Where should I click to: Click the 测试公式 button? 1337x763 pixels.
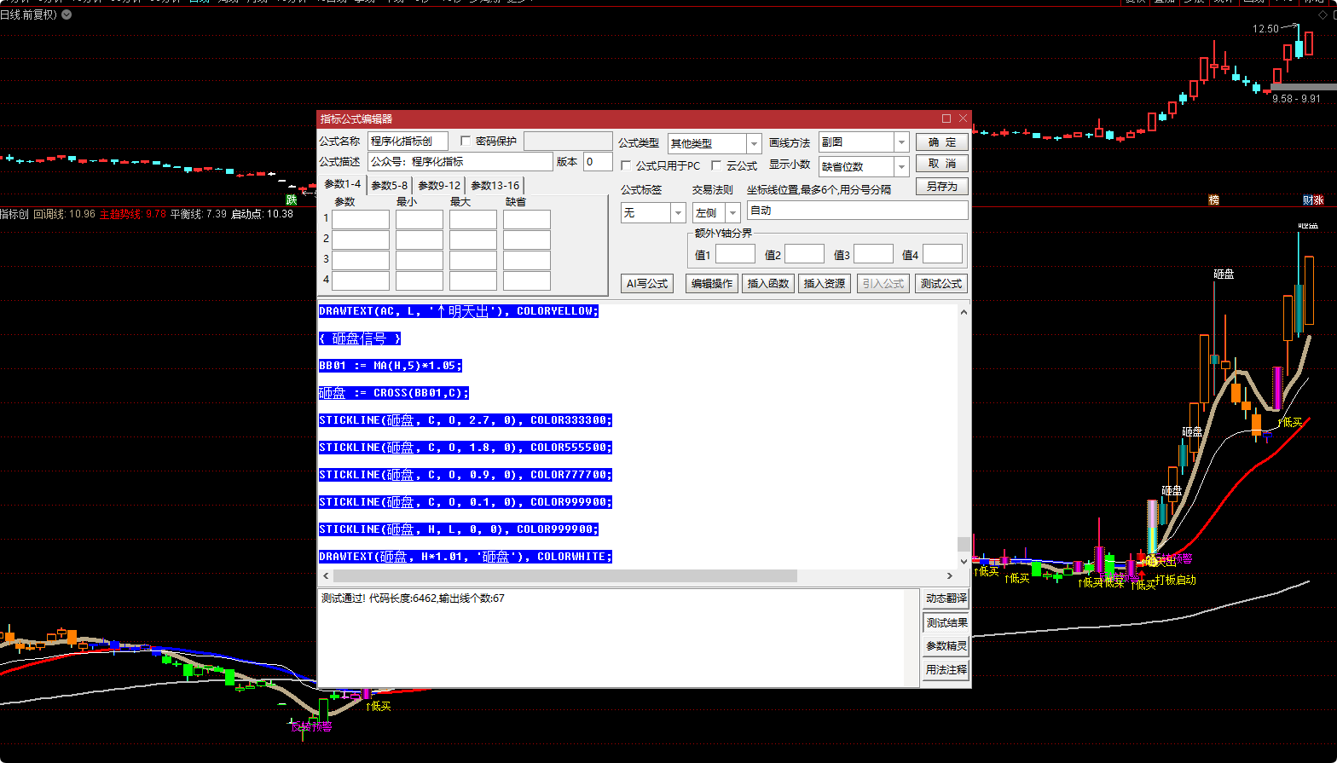[x=941, y=283]
